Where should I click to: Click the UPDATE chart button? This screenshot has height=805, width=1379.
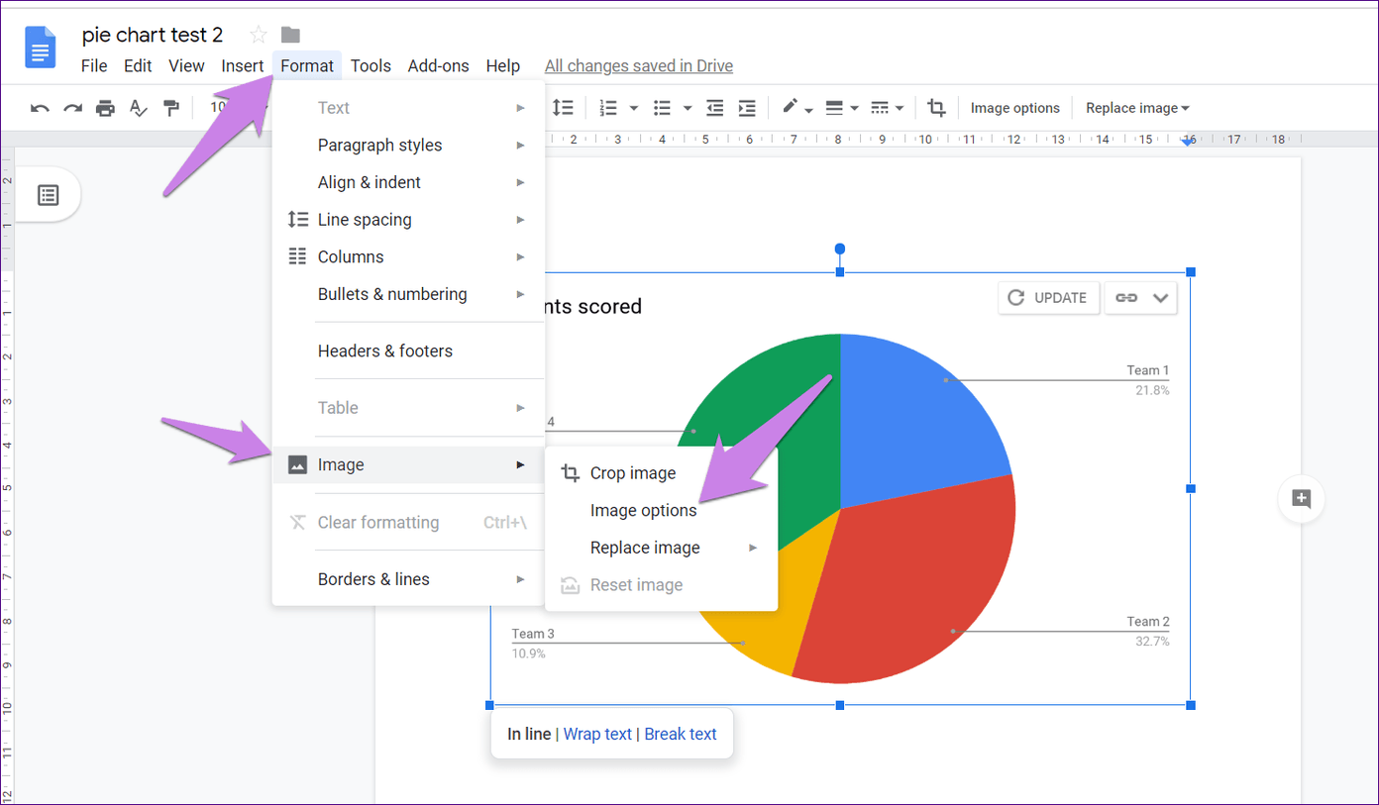1048,297
